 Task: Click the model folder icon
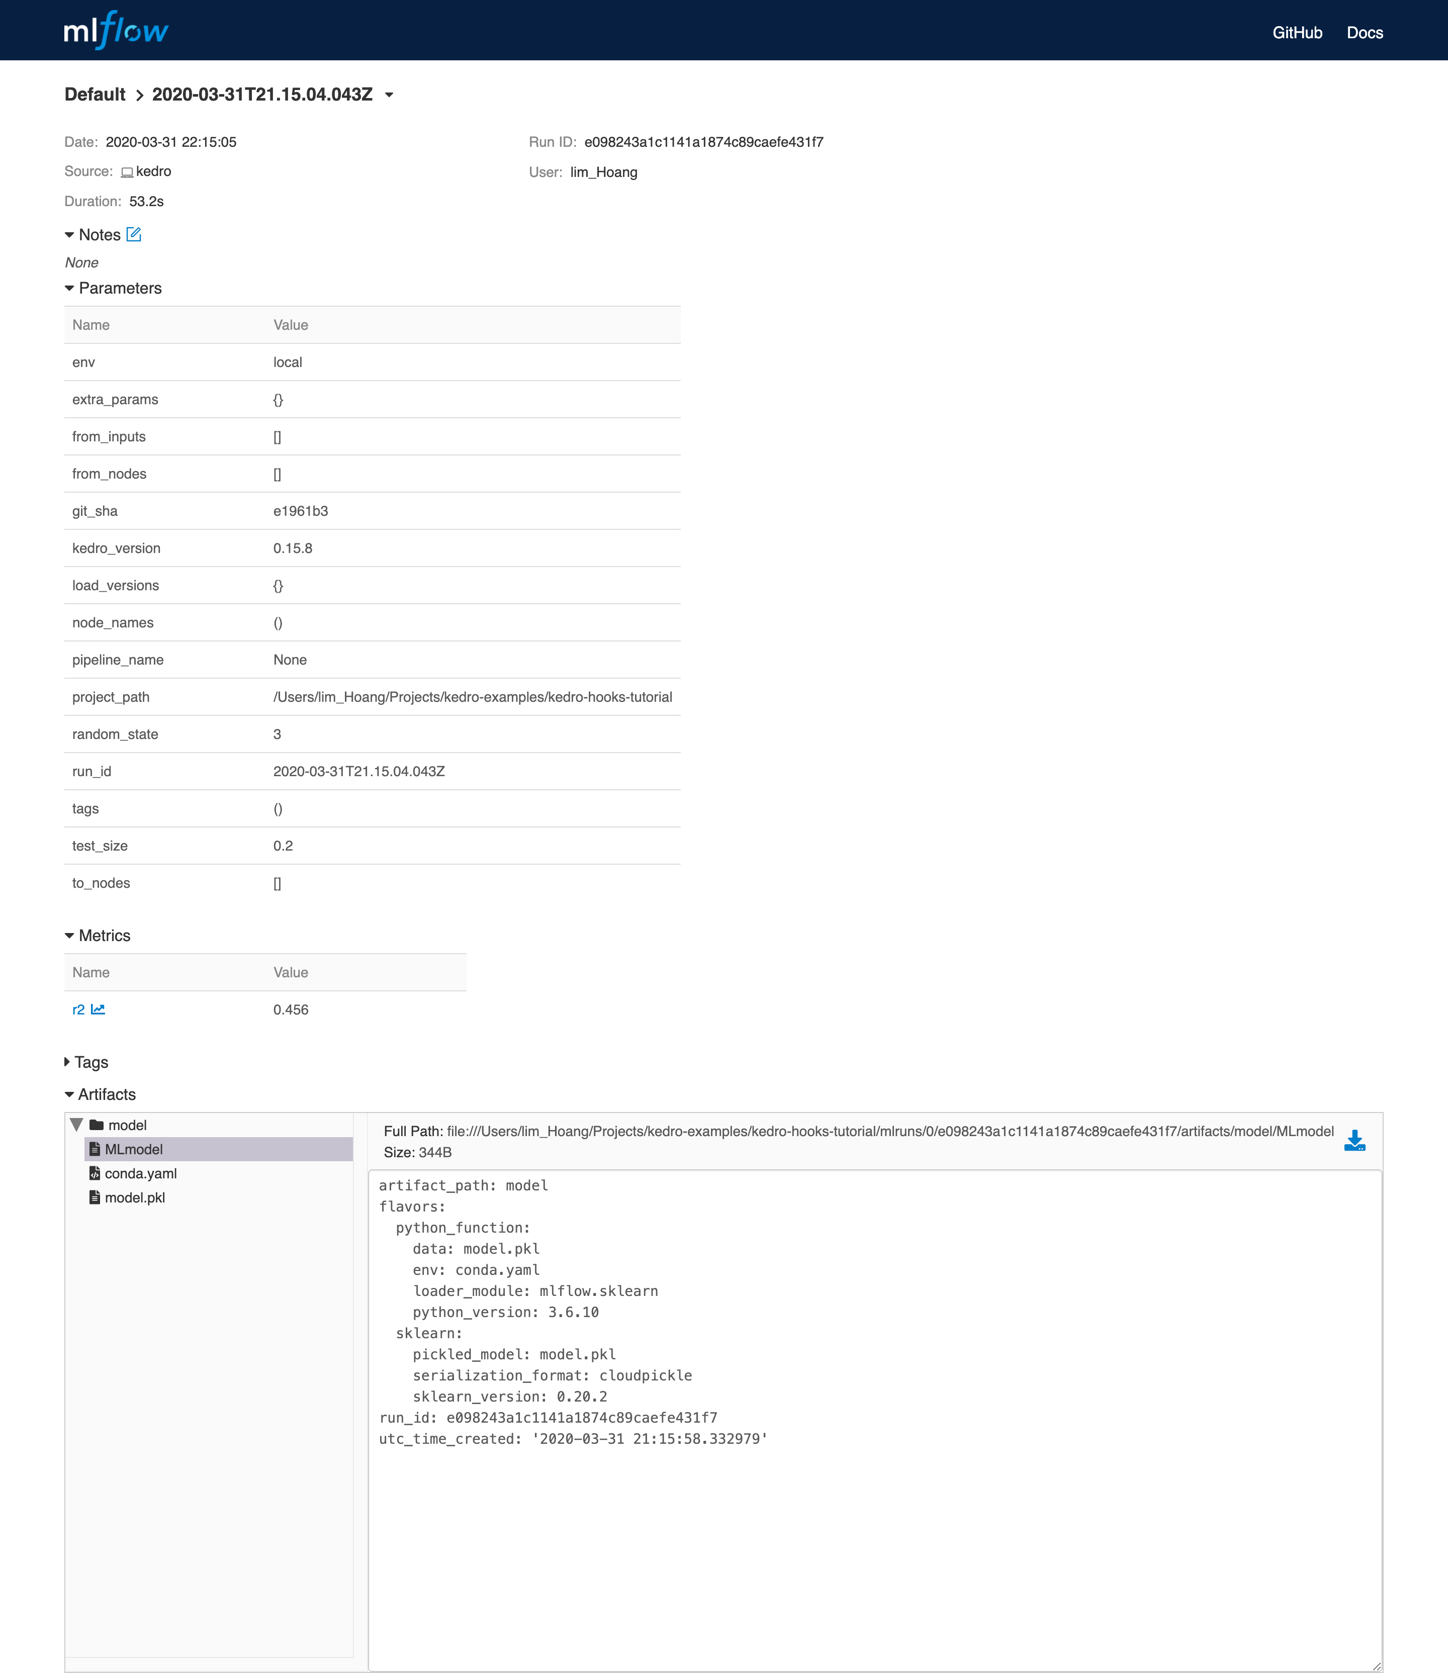pyautogui.click(x=97, y=1125)
